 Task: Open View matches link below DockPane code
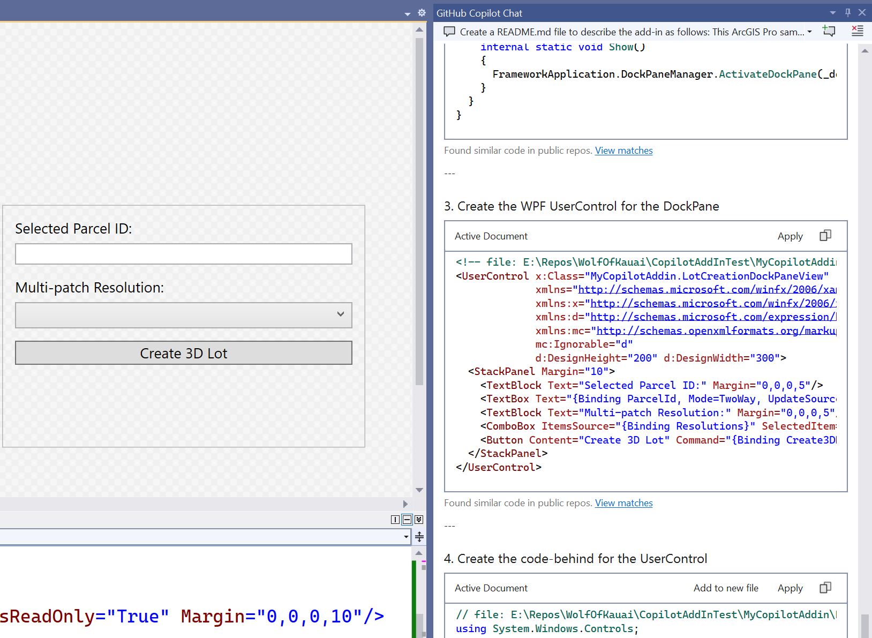623,151
